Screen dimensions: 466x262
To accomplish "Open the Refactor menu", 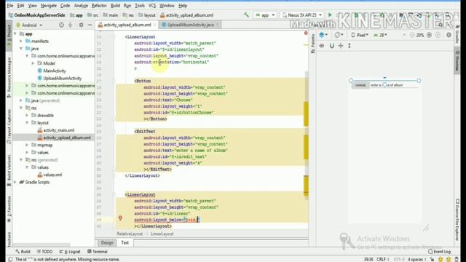I will tap(99, 6).
